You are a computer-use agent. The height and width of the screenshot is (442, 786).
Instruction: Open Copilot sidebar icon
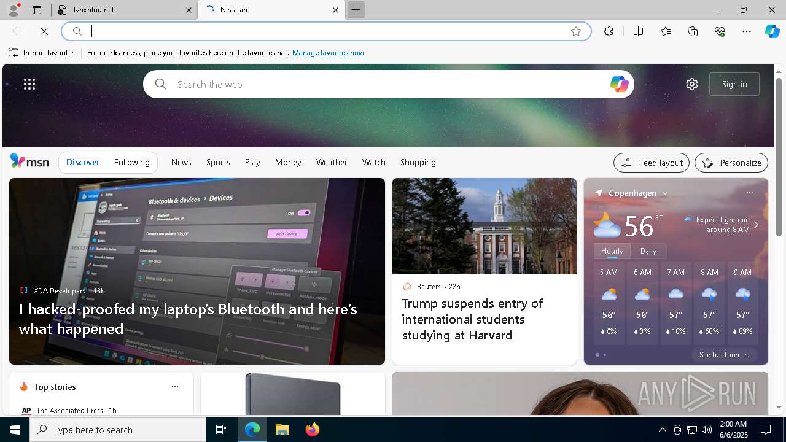[x=772, y=31]
